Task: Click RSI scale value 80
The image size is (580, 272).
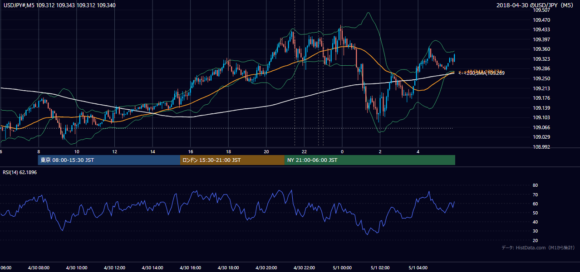Action: tap(536, 185)
